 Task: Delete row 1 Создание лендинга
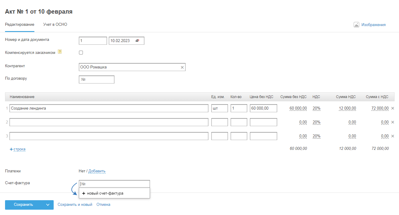(392, 108)
